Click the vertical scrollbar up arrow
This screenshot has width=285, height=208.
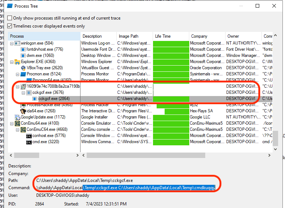[x=275, y=36]
